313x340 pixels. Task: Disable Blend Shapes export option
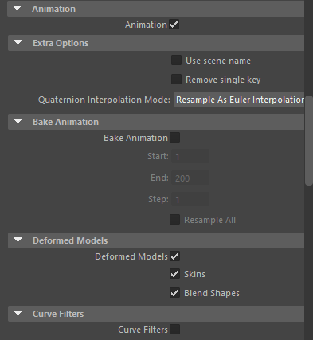click(174, 293)
